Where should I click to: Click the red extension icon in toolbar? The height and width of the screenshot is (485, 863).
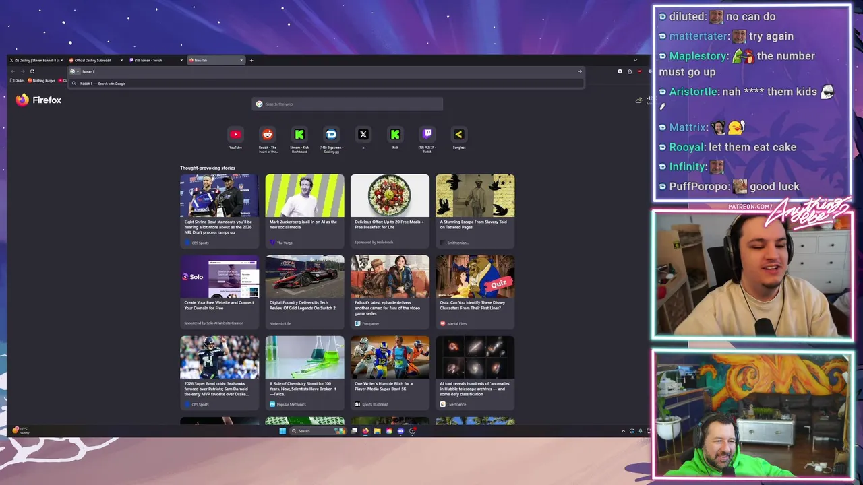(x=639, y=71)
